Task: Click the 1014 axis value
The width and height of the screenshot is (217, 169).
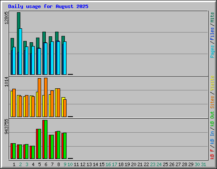Action: (6, 82)
